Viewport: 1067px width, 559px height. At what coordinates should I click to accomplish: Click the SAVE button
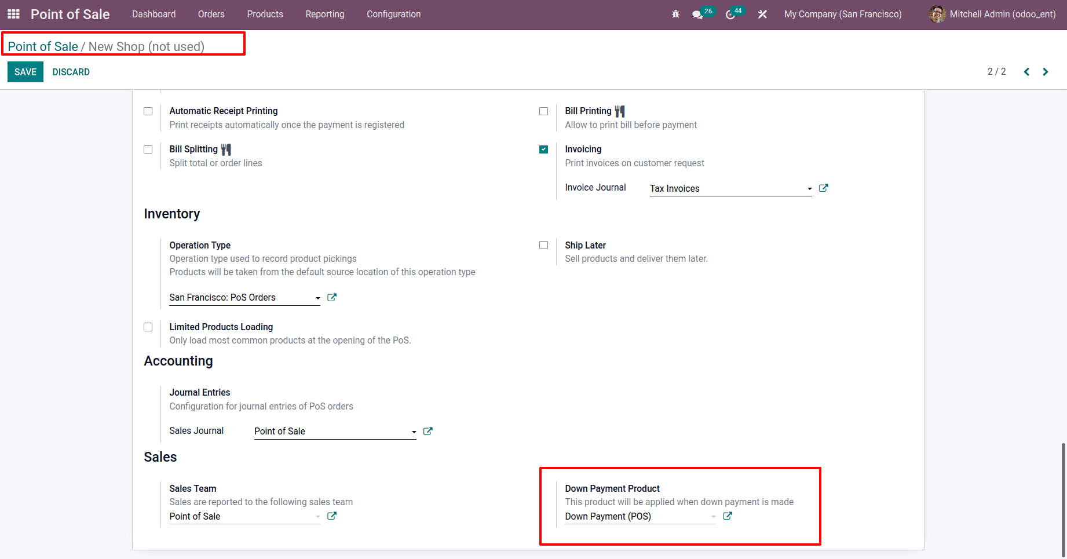pyautogui.click(x=25, y=72)
